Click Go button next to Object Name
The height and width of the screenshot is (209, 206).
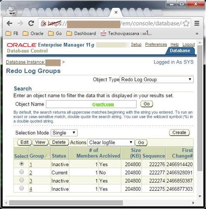(146, 104)
